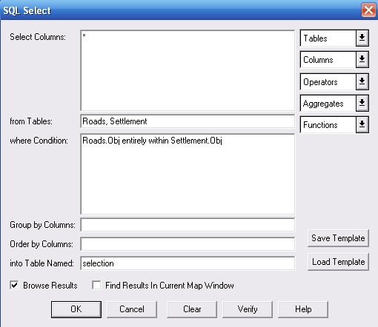The height and width of the screenshot is (327, 378).
Task: Expand the Aggregates dropdown
Action: [x=334, y=103]
